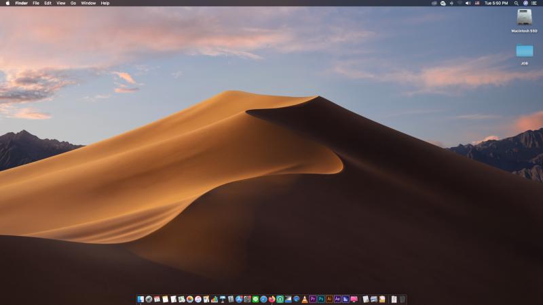Screen dimensions: 543x305
Task: Activate Siri from the menu bar
Action: click(x=525, y=3)
